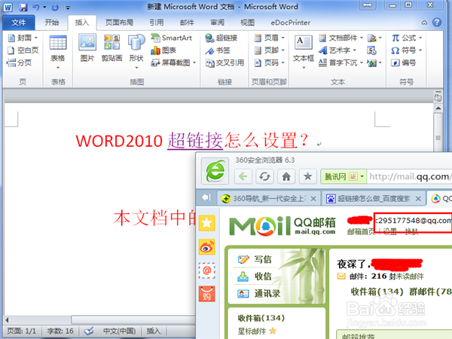The image size is (452, 339).
Task: Insert a Chart (图表)
Action: [x=163, y=50]
